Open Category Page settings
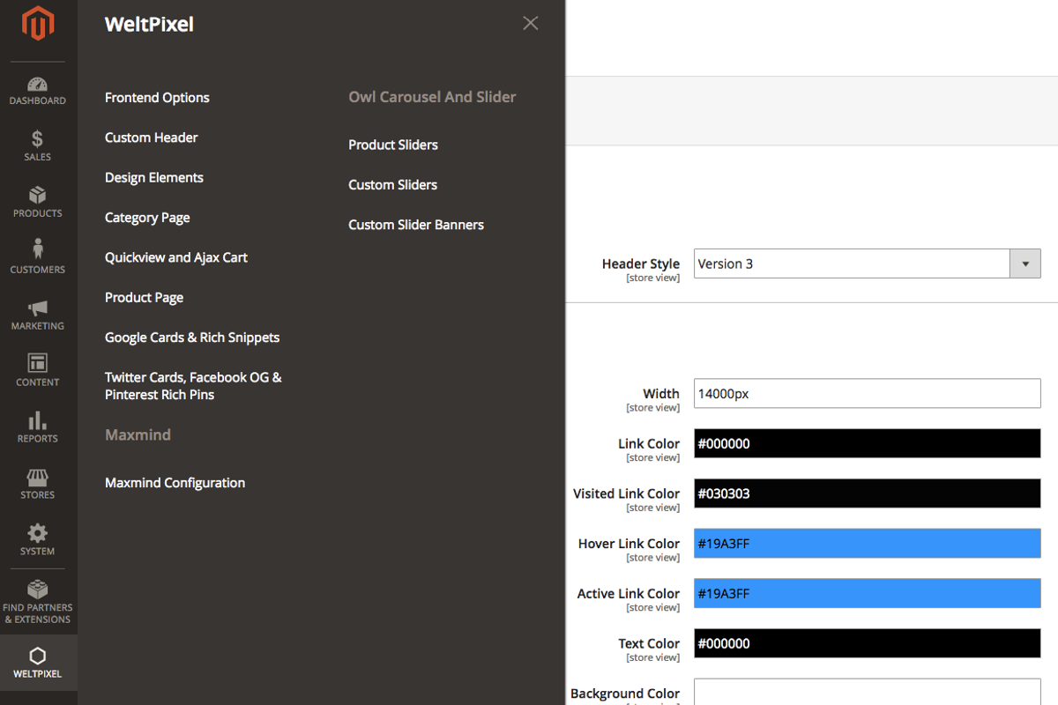This screenshot has width=1058, height=705. 147,218
